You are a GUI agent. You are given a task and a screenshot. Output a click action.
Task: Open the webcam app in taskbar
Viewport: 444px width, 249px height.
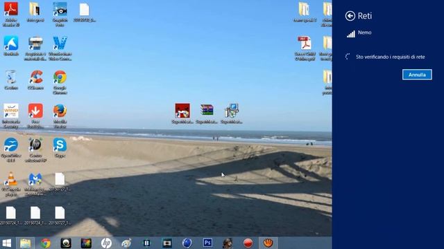(x=66, y=243)
